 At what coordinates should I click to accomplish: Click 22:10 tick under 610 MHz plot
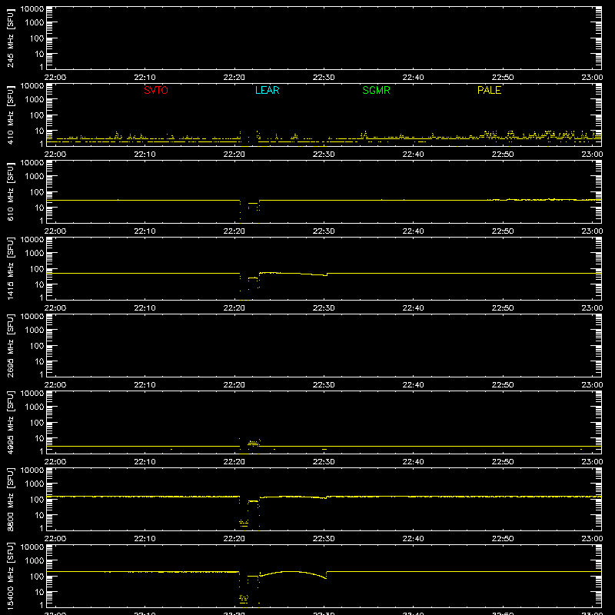tap(145, 231)
